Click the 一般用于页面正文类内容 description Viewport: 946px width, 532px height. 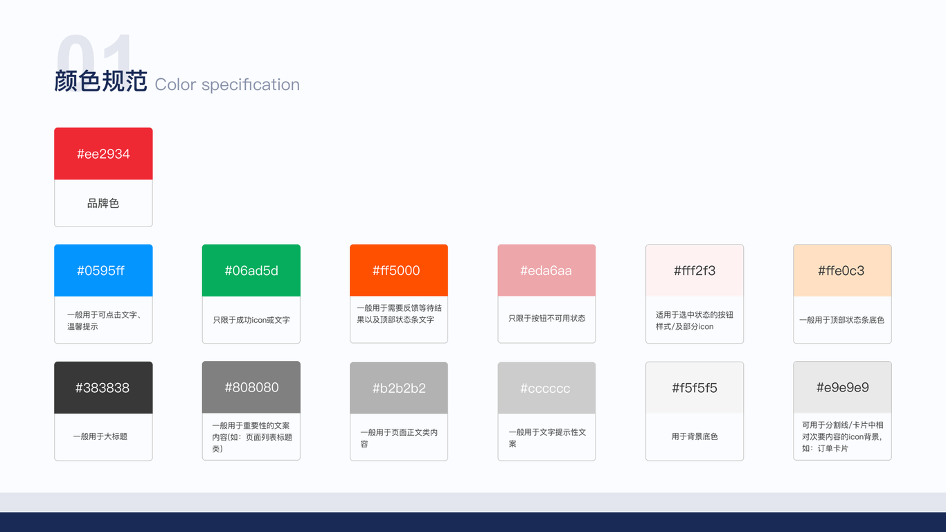399,438
